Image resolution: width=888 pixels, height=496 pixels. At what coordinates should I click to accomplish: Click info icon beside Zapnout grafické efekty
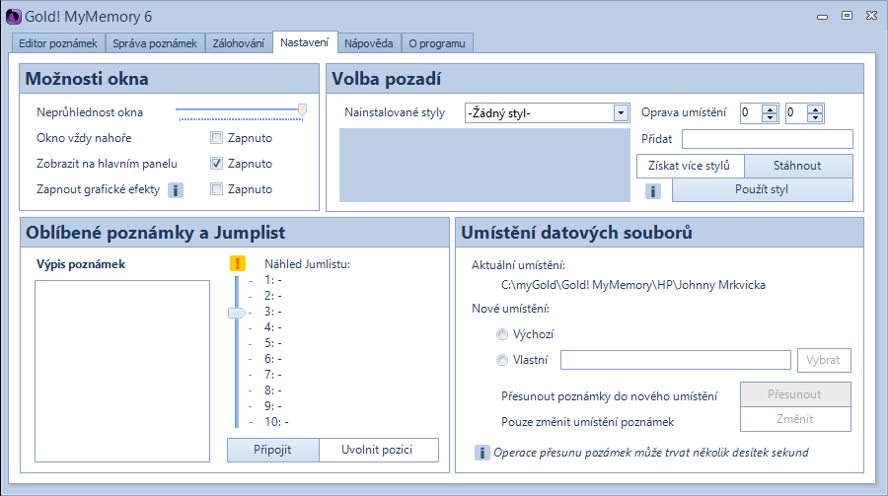pyautogui.click(x=176, y=190)
